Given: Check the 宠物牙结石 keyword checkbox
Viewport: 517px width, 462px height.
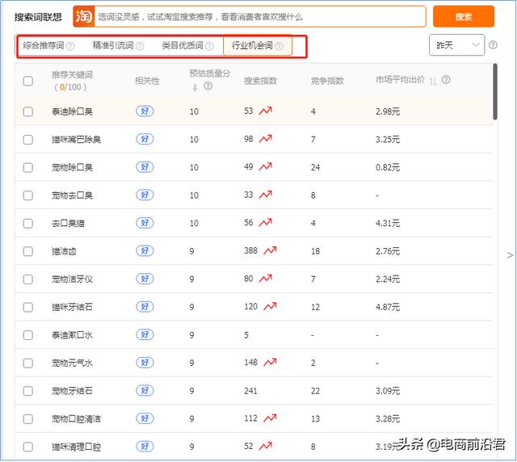Looking at the screenshot, I should pos(28,391).
